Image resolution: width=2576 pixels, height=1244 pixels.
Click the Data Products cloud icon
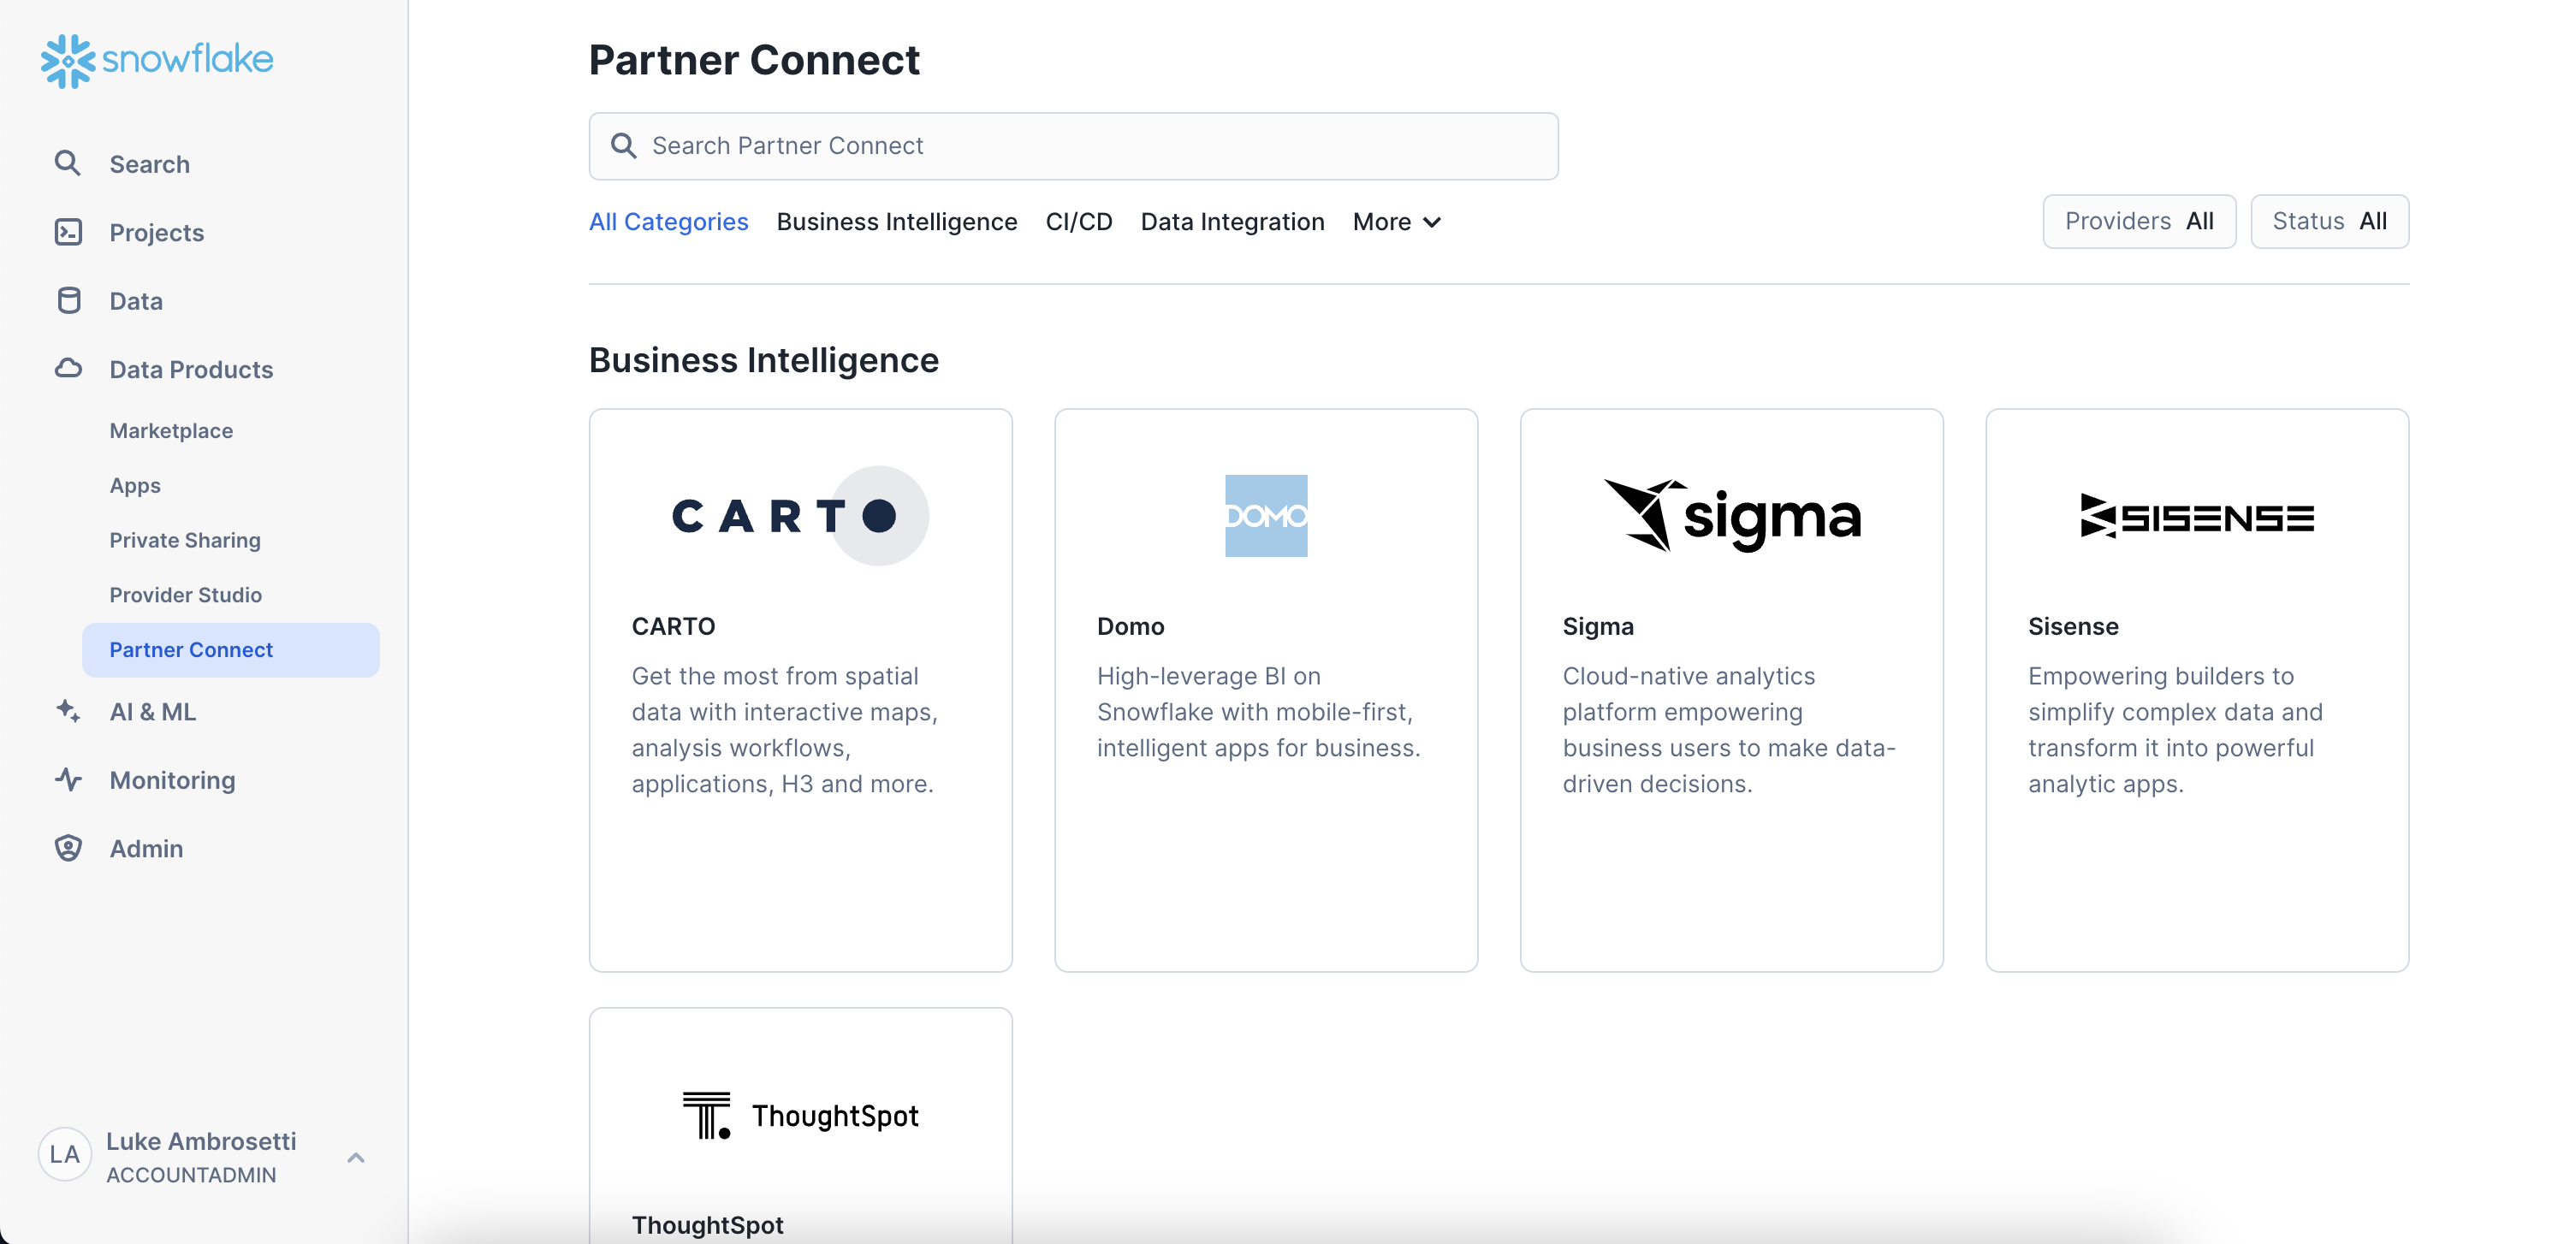click(x=68, y=369)
